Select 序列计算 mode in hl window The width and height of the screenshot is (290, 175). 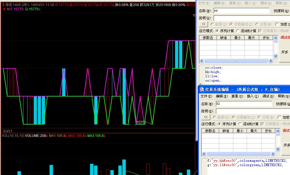coord(219,124)
